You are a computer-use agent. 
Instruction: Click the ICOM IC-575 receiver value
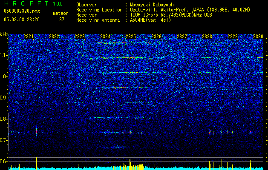pos(171,15)
